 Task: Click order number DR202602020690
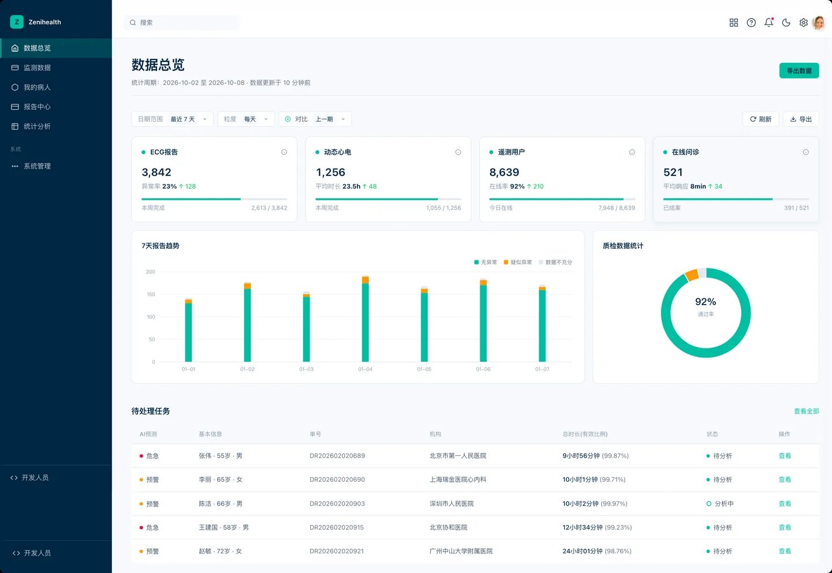[x=337, y=480]
